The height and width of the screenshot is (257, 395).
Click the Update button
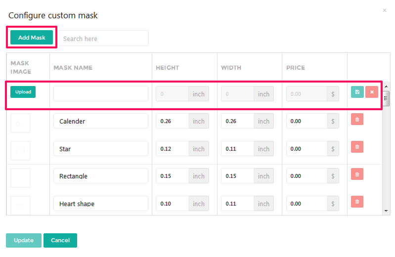pos(24,240)
